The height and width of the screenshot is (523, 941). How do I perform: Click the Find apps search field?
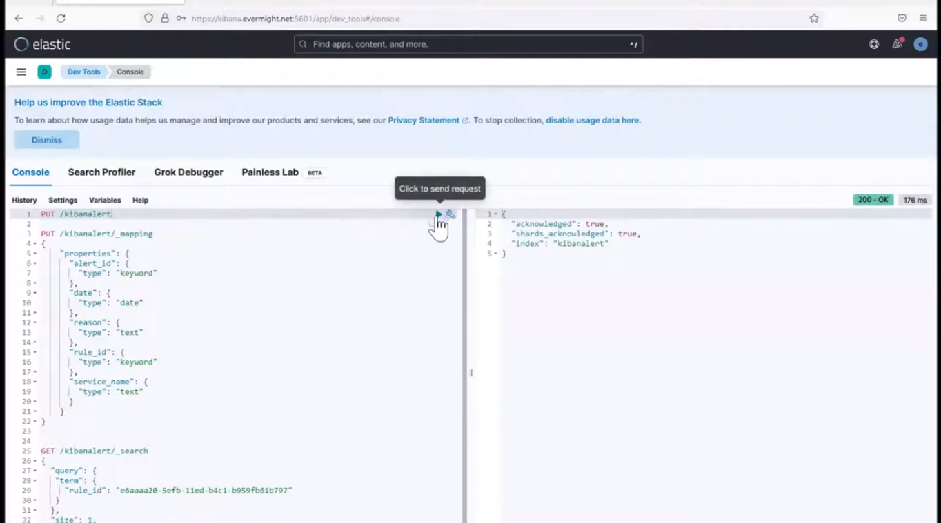tap(468, 44)
